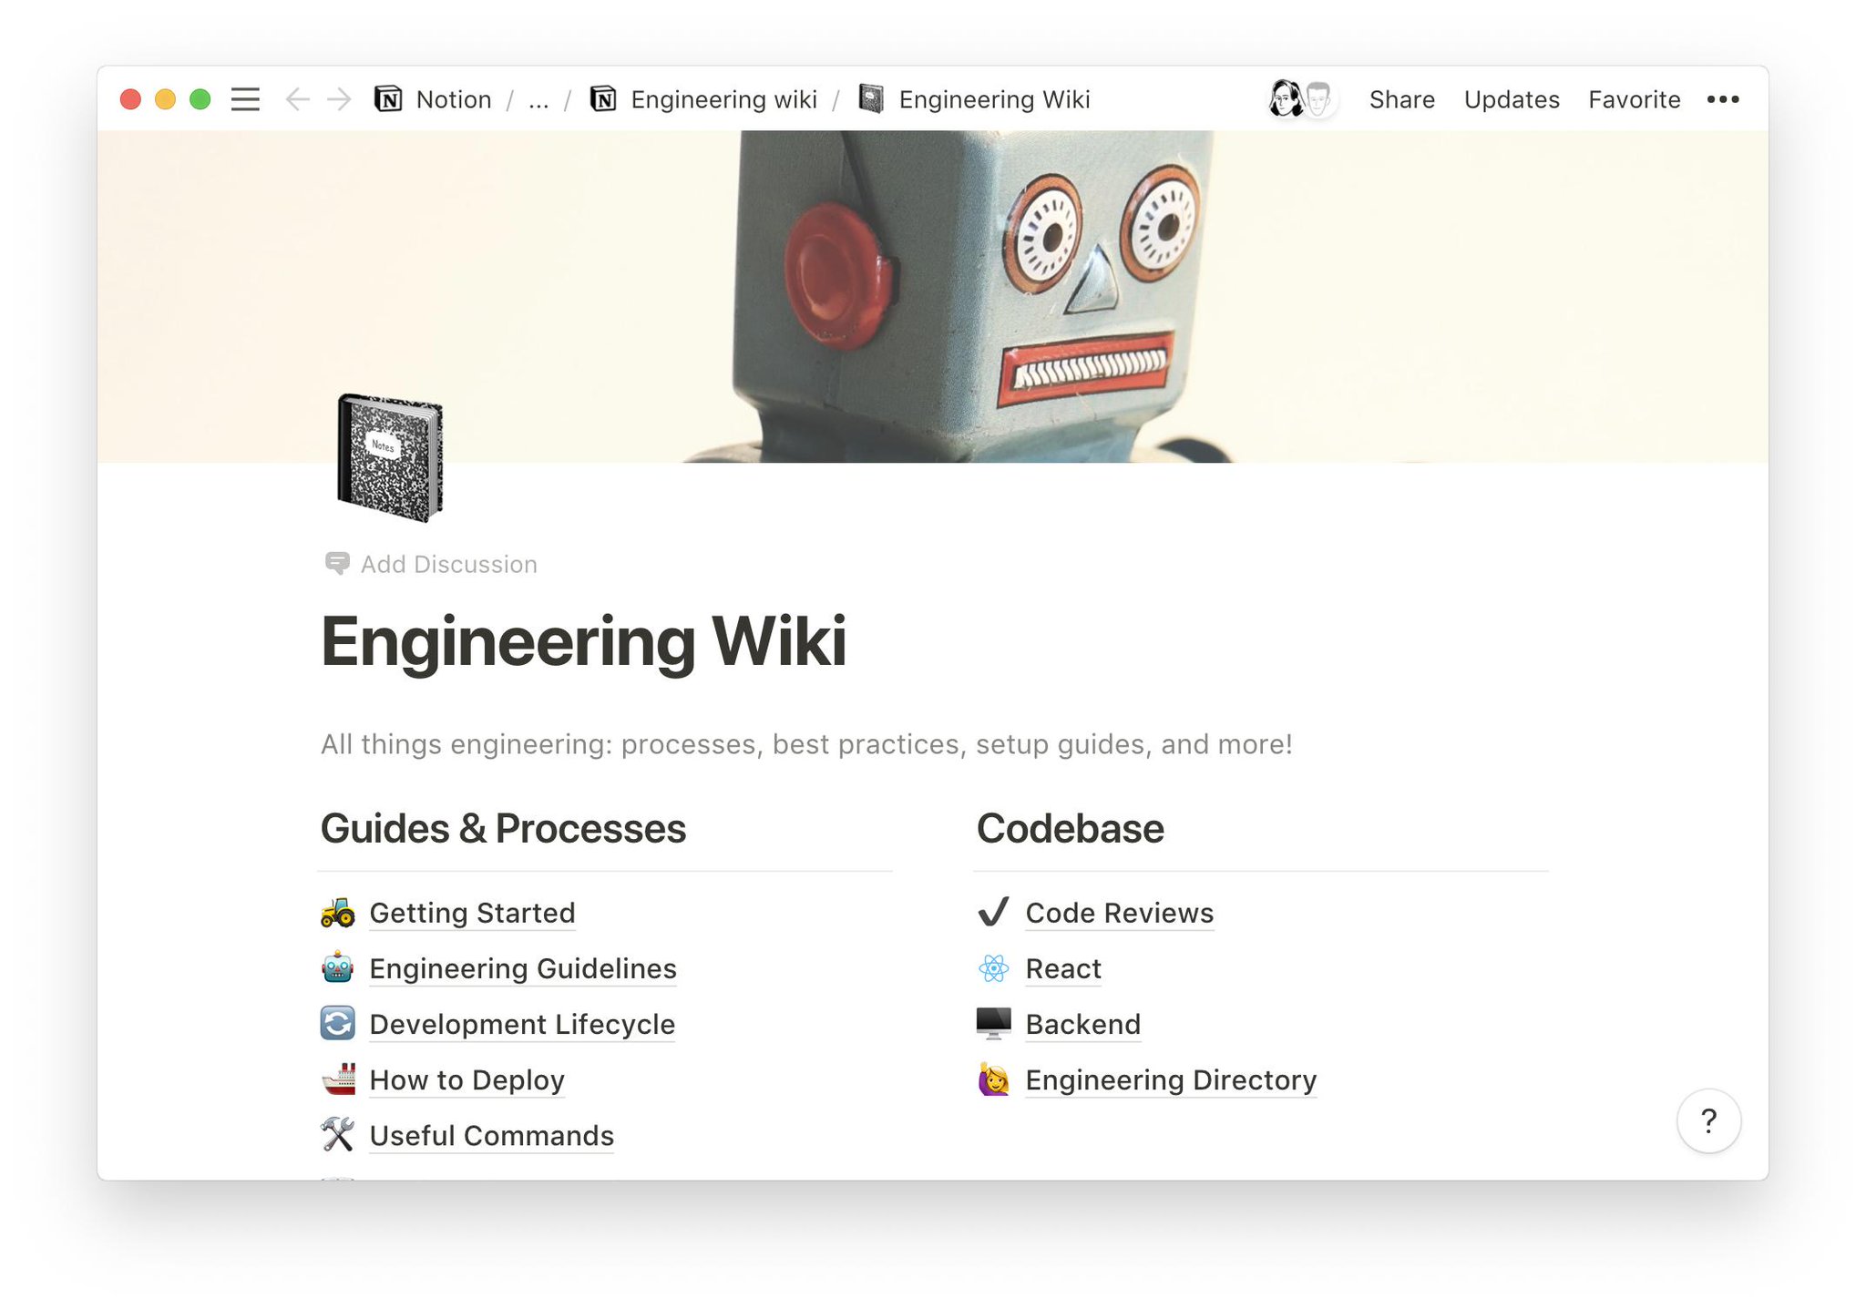Click the robot icon beside Engineering Guidelines
The image size is (1866, 1309).
coord(338,967)
